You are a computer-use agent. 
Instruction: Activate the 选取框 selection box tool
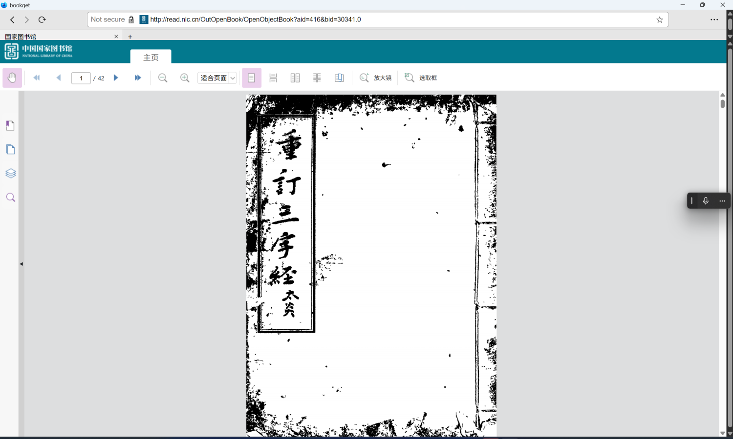tap(421, 78)
